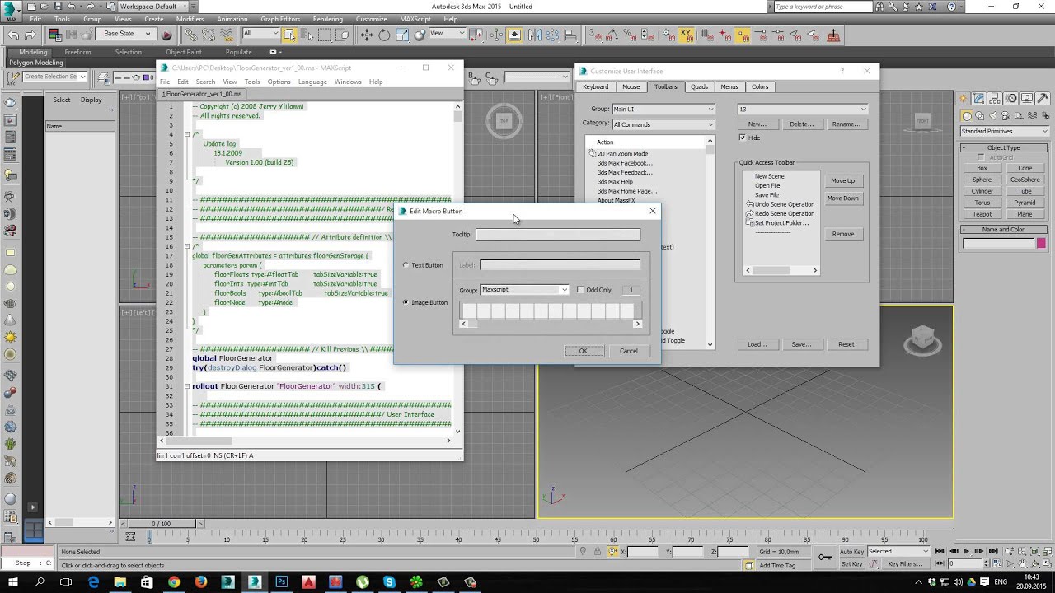Open Google Chrome from the taskbar
Screen dimensions: 1055x593
[174, 582]
